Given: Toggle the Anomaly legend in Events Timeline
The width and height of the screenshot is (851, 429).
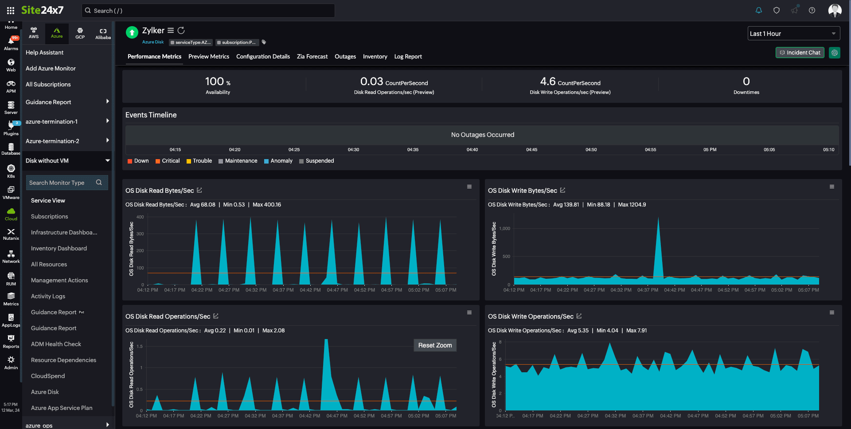Looking at the screenshot, I should [x=278, y=160].
